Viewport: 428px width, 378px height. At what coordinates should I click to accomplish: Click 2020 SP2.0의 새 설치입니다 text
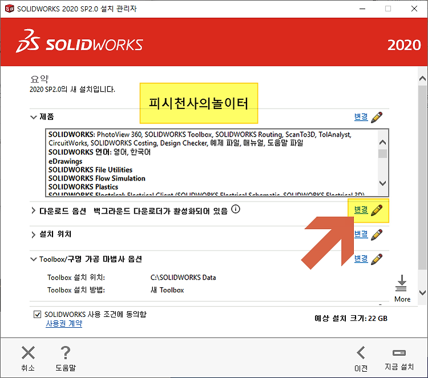point(72,89)
